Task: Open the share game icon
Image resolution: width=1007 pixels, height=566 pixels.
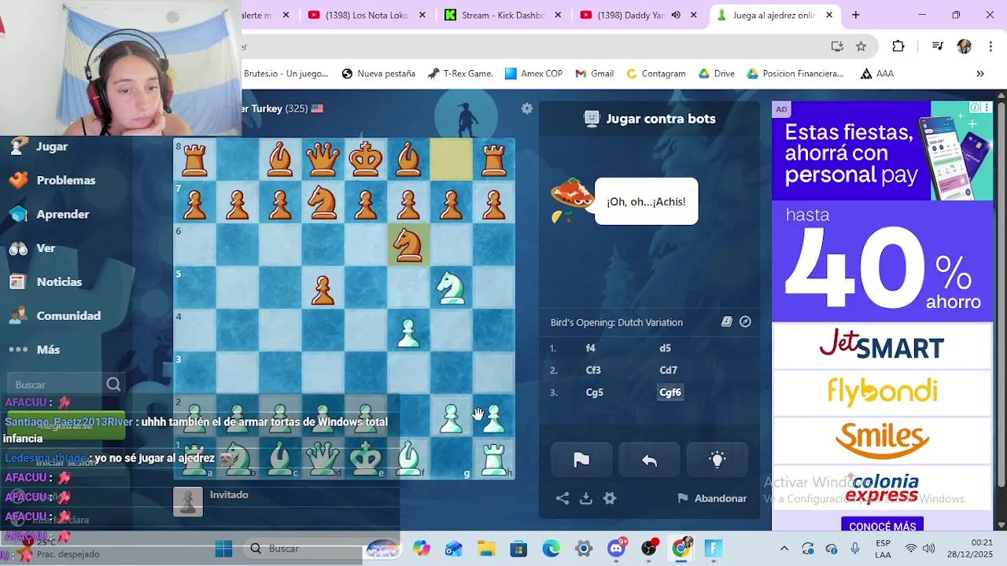Action: click(x=563, y=498)
